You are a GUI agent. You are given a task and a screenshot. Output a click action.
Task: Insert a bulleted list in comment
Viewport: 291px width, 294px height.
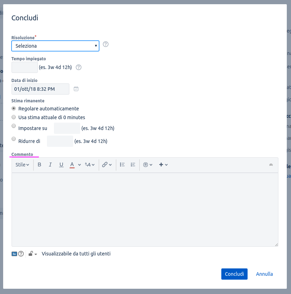pyautogui.click(x=122, y=165)
